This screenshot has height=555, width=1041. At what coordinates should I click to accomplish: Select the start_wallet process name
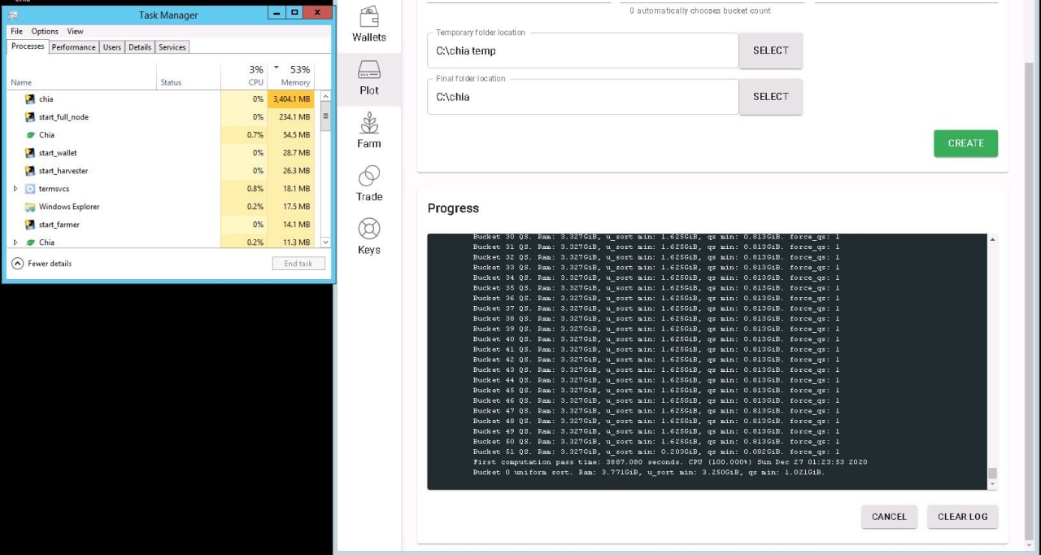coord(58,153)
